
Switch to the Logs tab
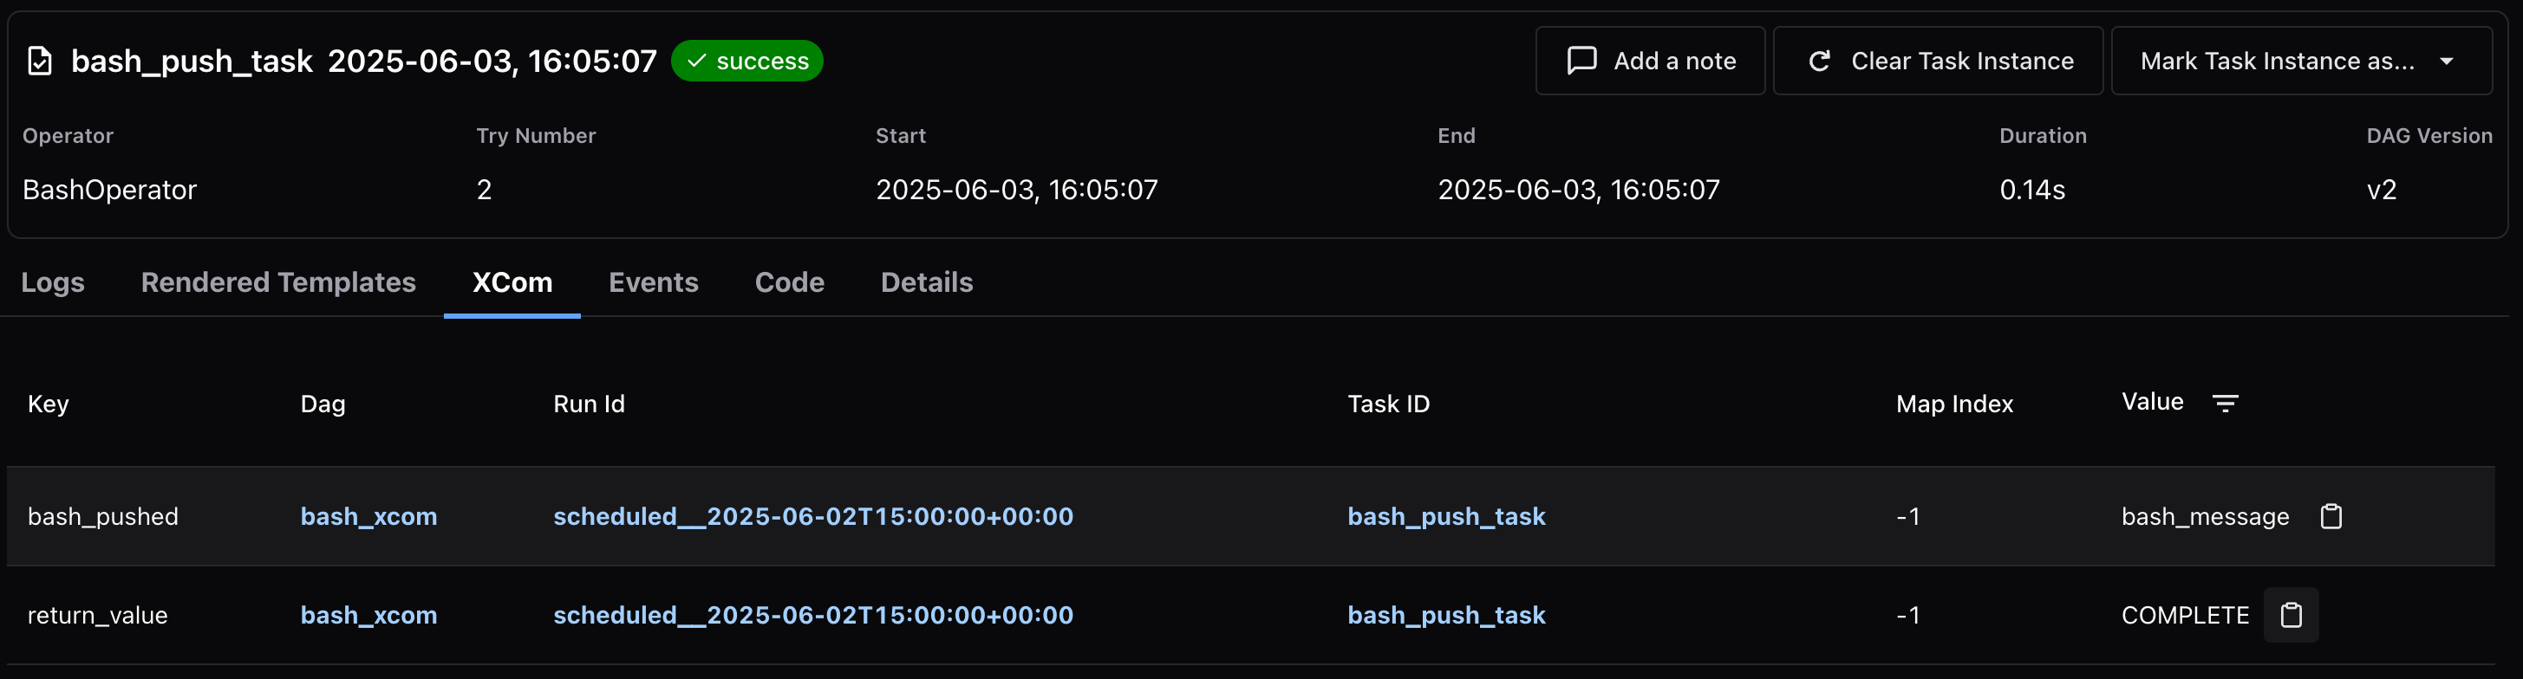coord(53,281)
